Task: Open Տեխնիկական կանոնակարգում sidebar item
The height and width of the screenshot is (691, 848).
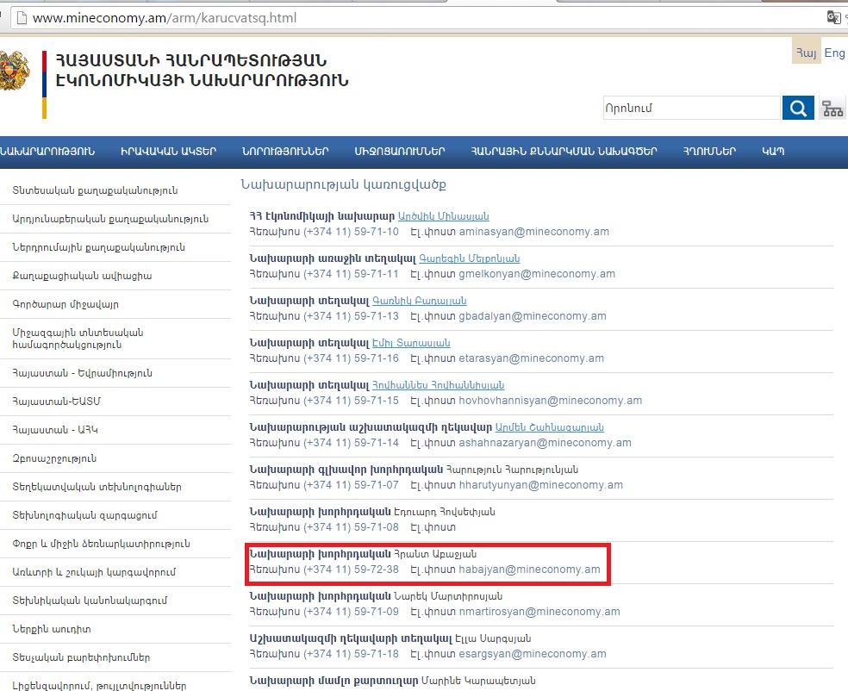Action: click(x=90, y=601)
